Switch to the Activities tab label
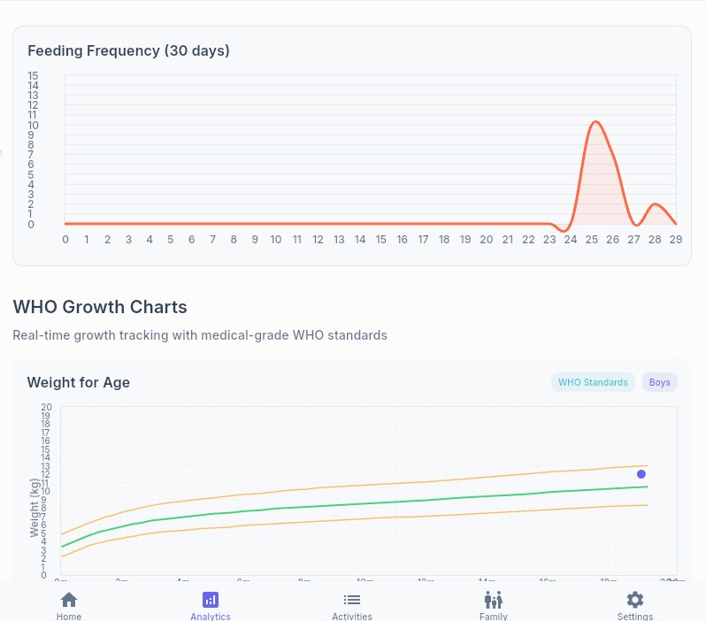The height and width of the screenshot is (621, 706). pos(352,616)
